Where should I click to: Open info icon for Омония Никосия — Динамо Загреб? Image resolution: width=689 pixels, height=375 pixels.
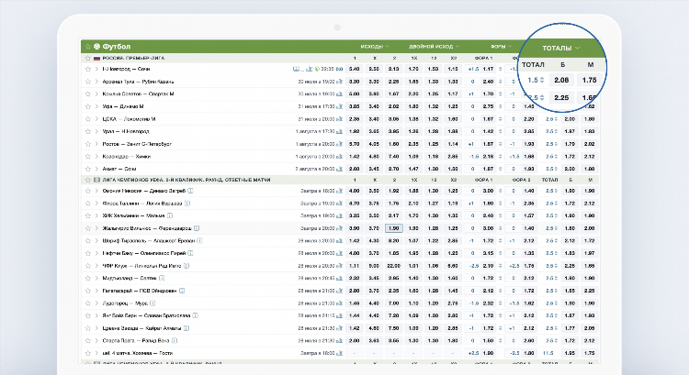point(190,191)
